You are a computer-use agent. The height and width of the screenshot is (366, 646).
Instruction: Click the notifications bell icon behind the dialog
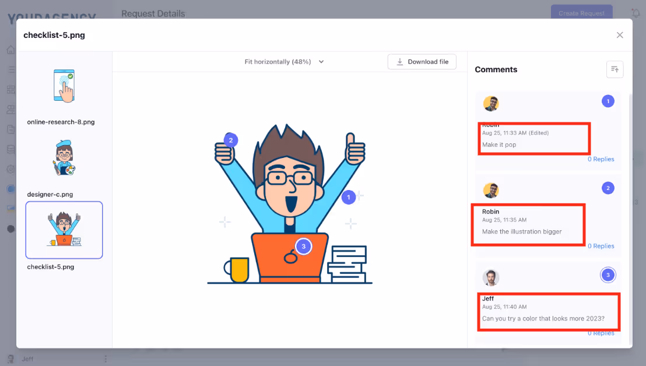pyautogui.click(x=636, y=13)
